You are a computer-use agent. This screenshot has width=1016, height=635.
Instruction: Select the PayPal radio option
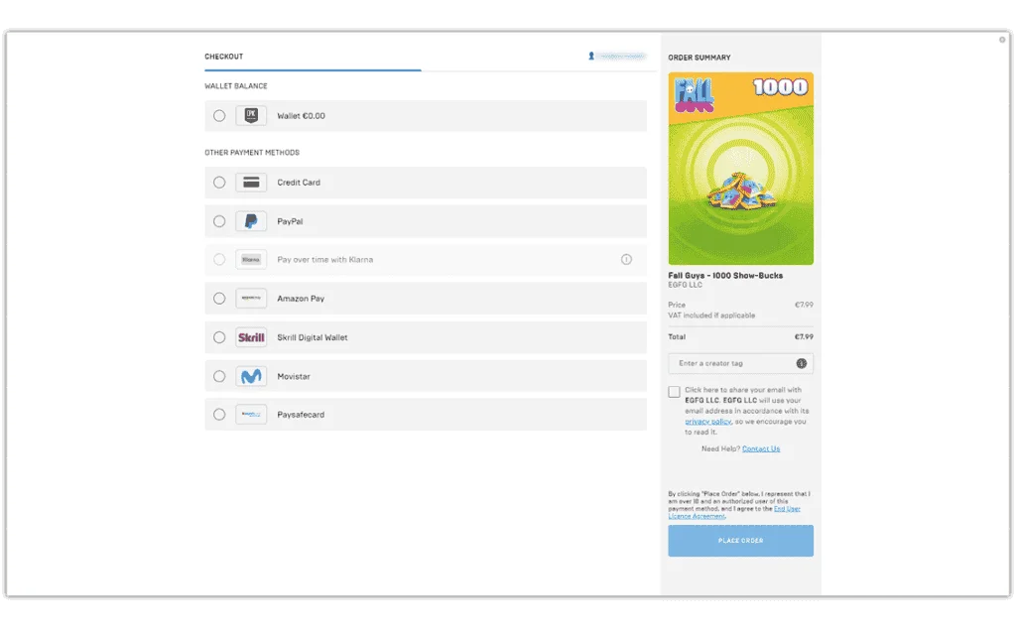point(219,221)
